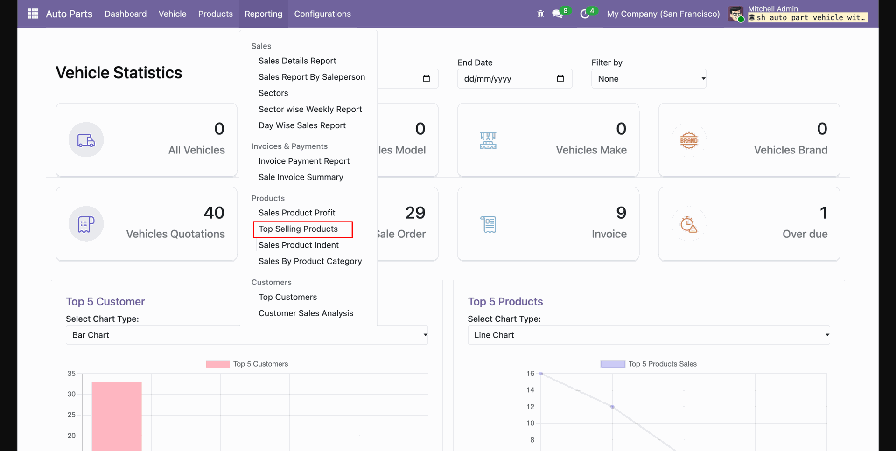Select Sales Report By Saleperson
Viewport: 896px width, 451px height.
point(312,77)
